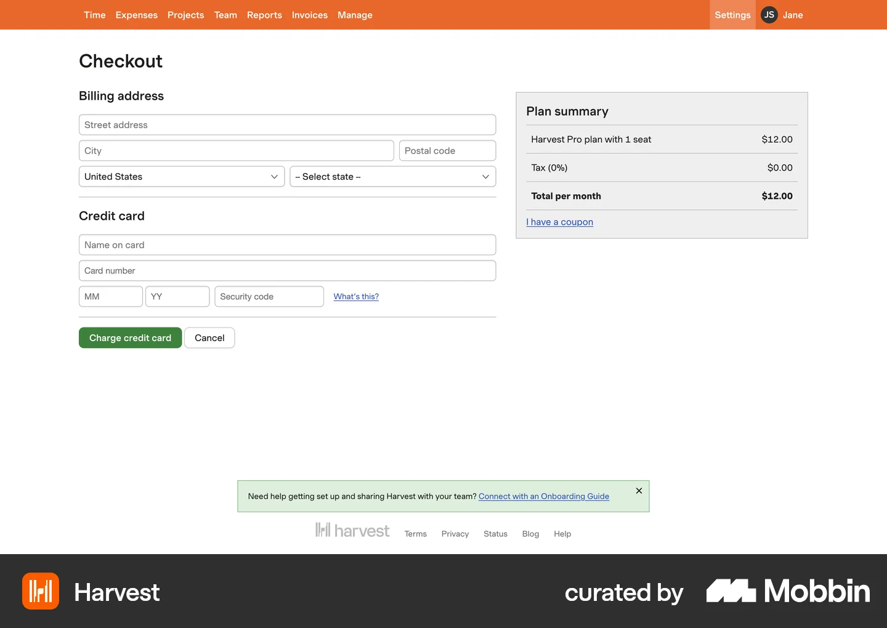Visit the Status footer link
The height and width of the screenshot is (628, 887).
coord(495,534)
